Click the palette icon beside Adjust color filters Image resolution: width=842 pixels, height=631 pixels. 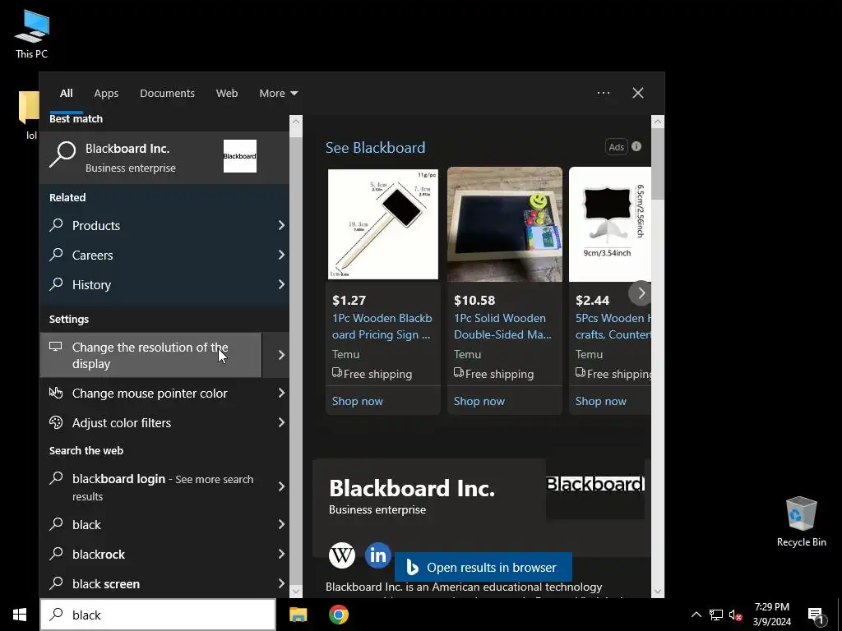pos(56,422)
